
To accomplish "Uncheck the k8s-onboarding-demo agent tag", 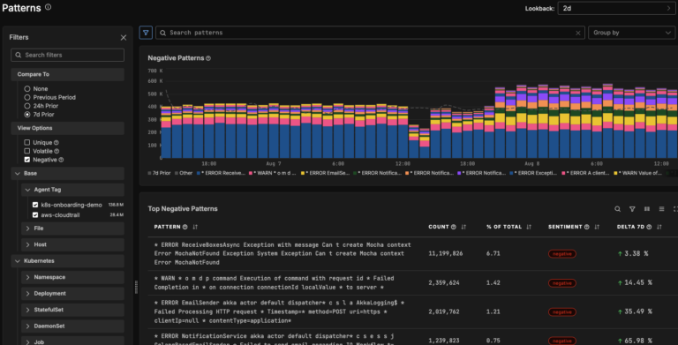I will click(x=35, y=205).
